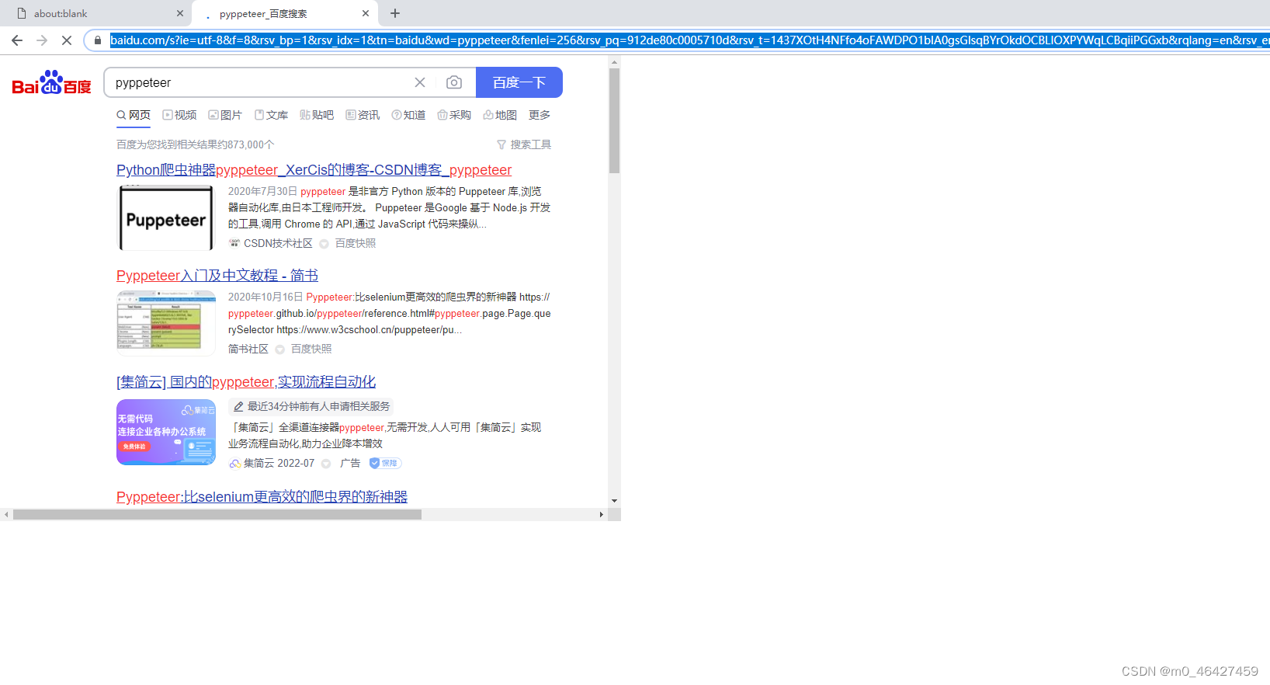The width and height of the screenshot is (1270, 685).
Task: Expand the 更多 categories menu
Action: [x=540, y=115]
